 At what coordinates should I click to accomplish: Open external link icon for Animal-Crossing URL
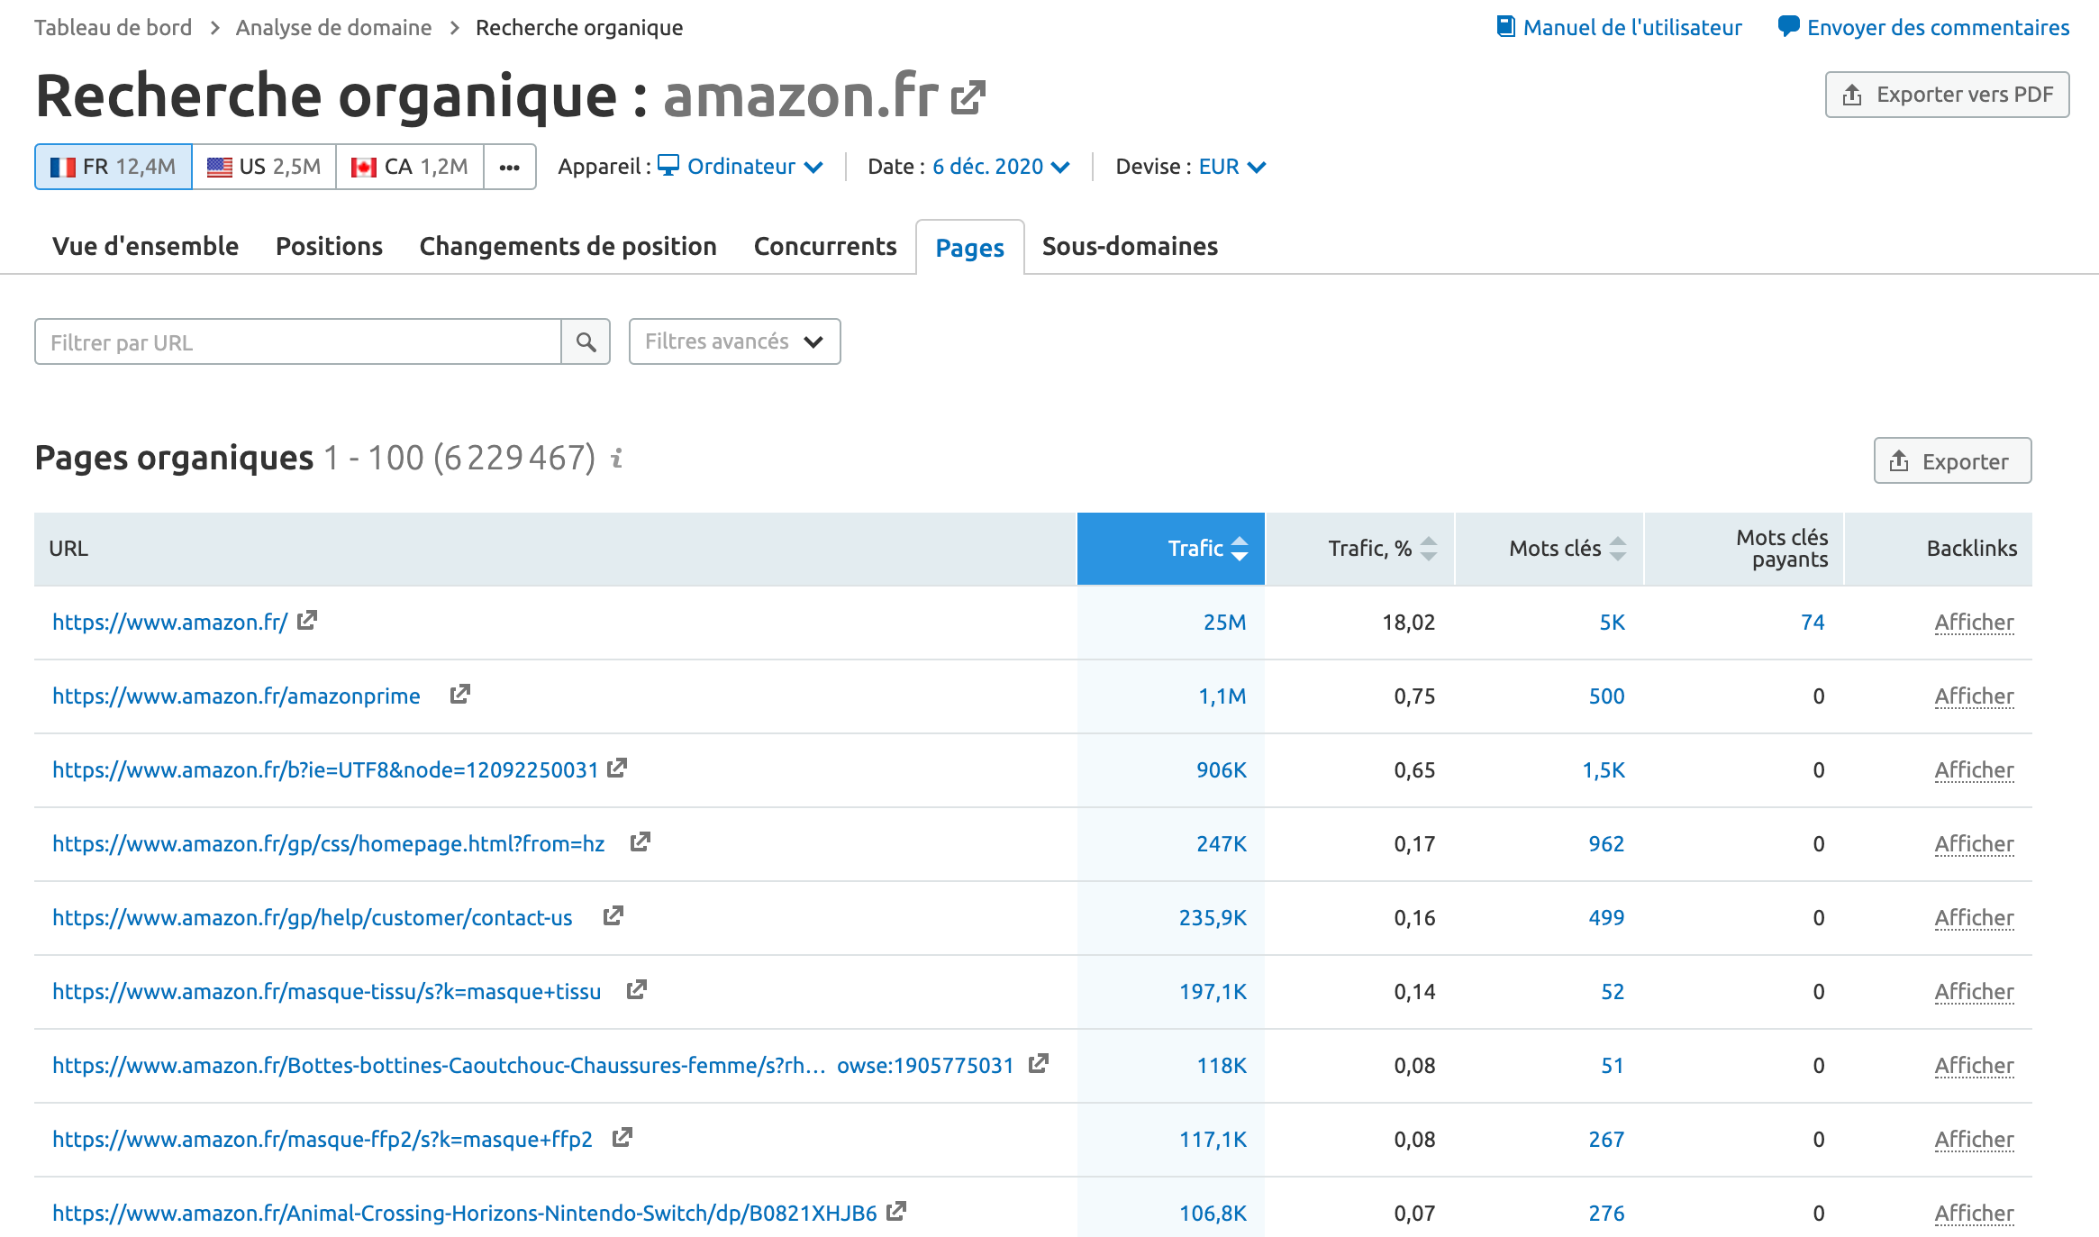896,1211
